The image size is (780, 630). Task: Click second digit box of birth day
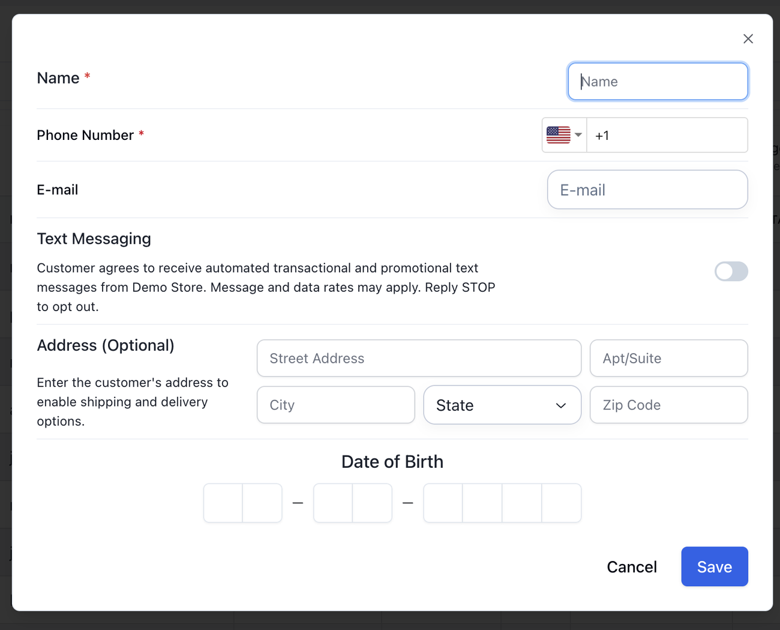coord(372,503)
